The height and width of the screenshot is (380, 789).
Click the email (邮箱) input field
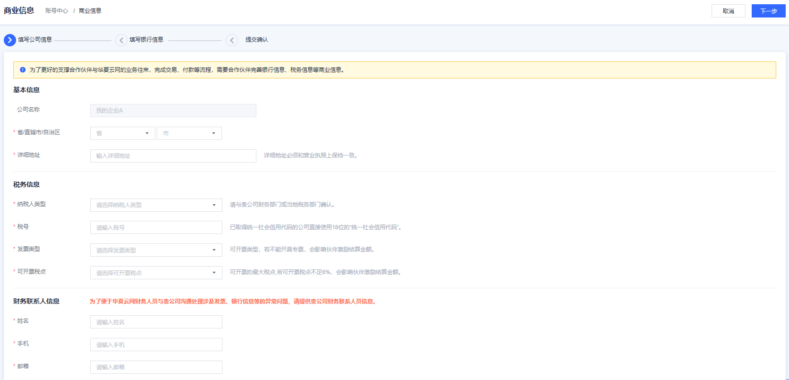tap(156, 367)
